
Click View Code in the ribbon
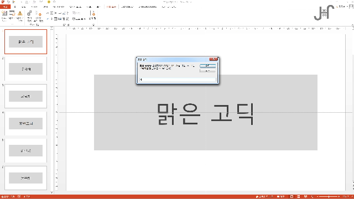click(79, 19)
